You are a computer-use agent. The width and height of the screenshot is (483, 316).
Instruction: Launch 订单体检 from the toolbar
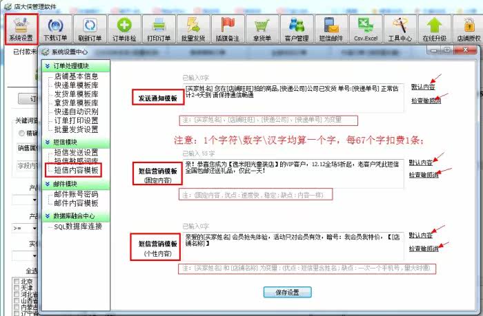click(x=124, y=29)
